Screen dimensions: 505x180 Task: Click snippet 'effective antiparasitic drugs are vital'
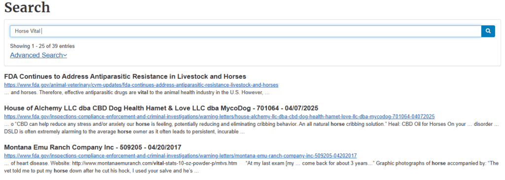point(137,92)
